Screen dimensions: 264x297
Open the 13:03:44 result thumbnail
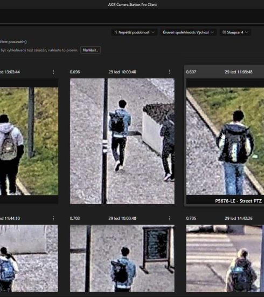[x=29, y=141]
